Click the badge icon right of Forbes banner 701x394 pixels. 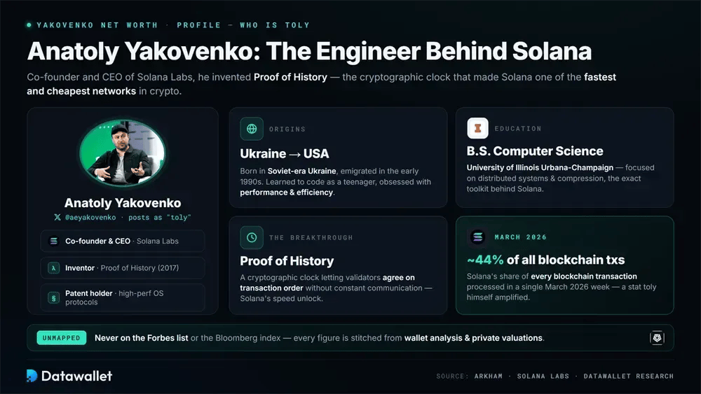(657, 338)
